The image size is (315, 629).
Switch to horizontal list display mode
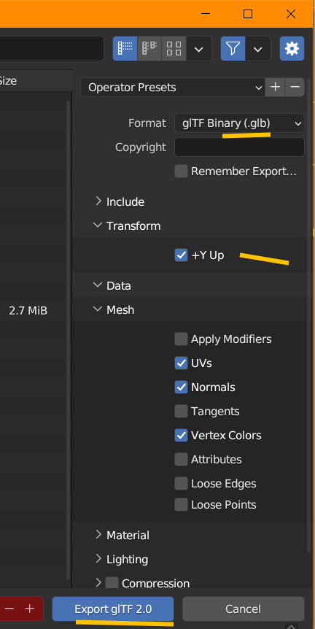pos(149,49)
